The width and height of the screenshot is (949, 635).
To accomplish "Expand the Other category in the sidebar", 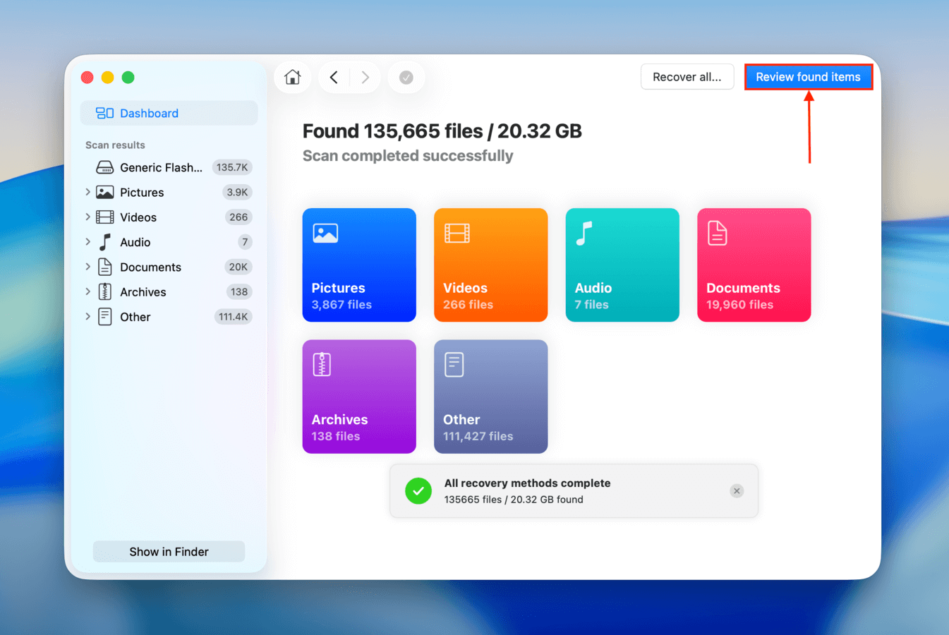I will 87,316.
